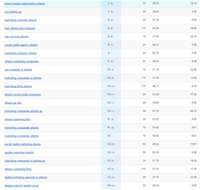200x190 pixels.
Task: Click the 'atlanta ga seo' link
Action: click(13, 103)
